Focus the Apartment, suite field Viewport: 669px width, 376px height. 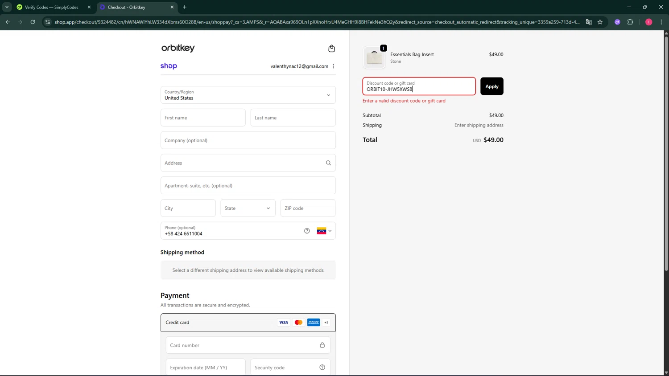tap(248, 185)
